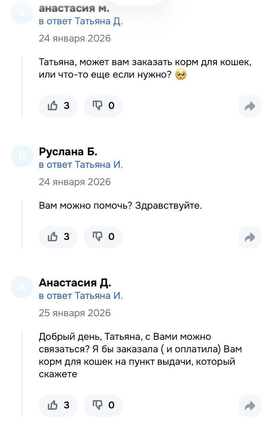
Task: Open Анастасия Д.'s profile avatar
Action: click(22, 287)
